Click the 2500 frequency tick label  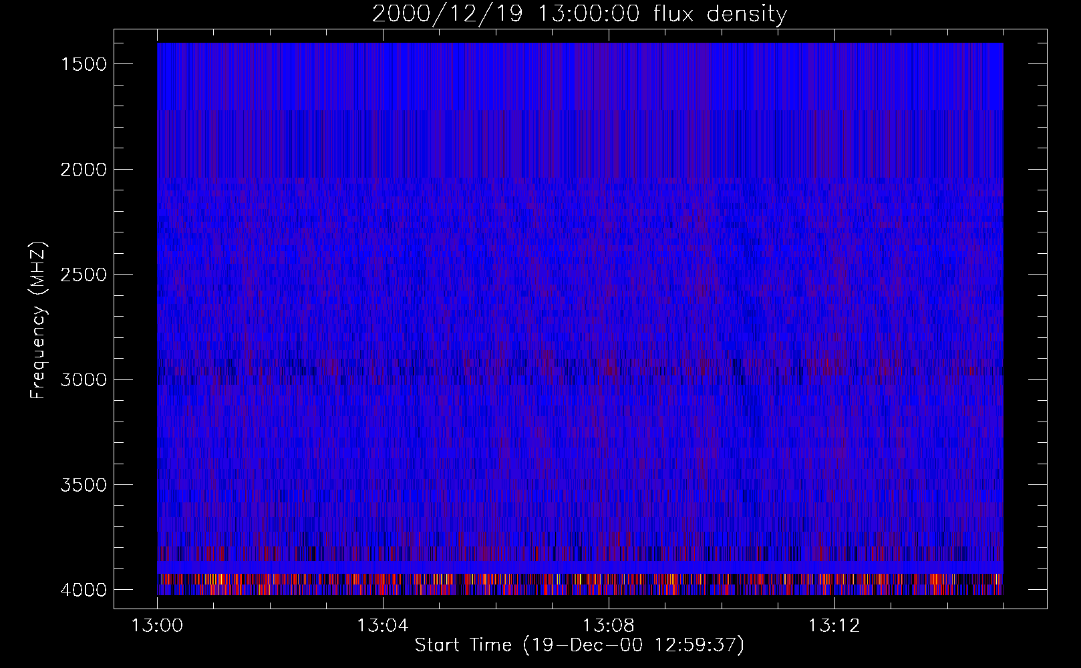tap(84, 275)
